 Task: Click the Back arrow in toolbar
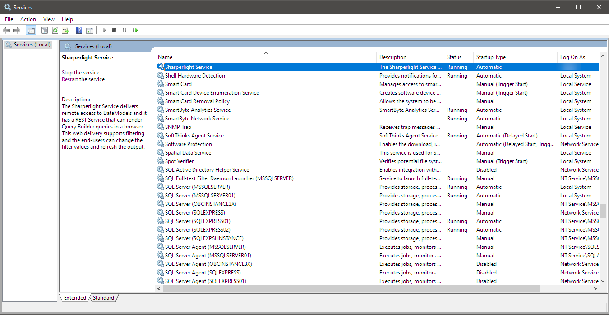pos(6,30)
